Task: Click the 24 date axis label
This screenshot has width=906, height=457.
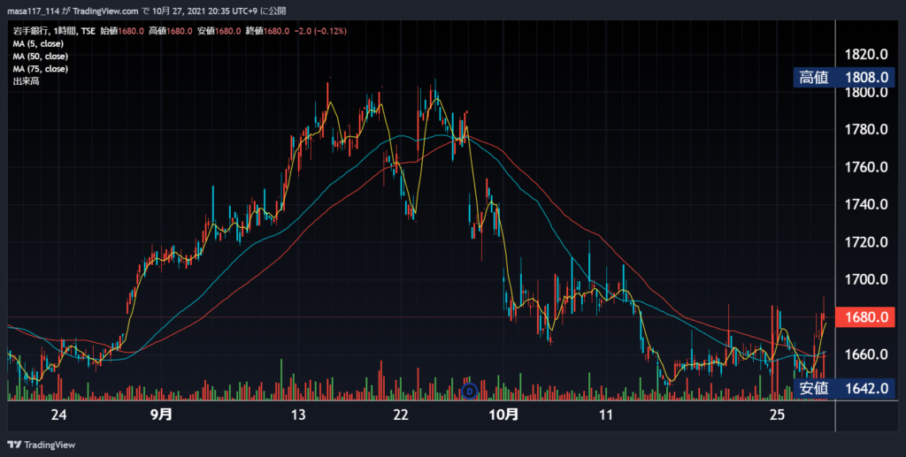Action: (x=58, y=415)
